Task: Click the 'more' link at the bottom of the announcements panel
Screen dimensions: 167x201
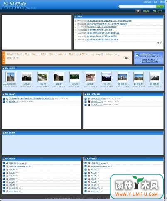Action: click(x=159, y=43)
